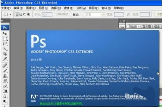
Task: Open the marquee tool preset picker arrow
Action: click(x=10, y=14)
